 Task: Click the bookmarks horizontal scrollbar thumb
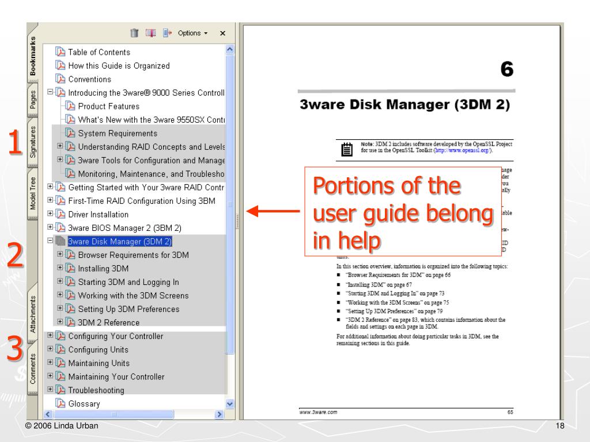(x=114, y=414)
